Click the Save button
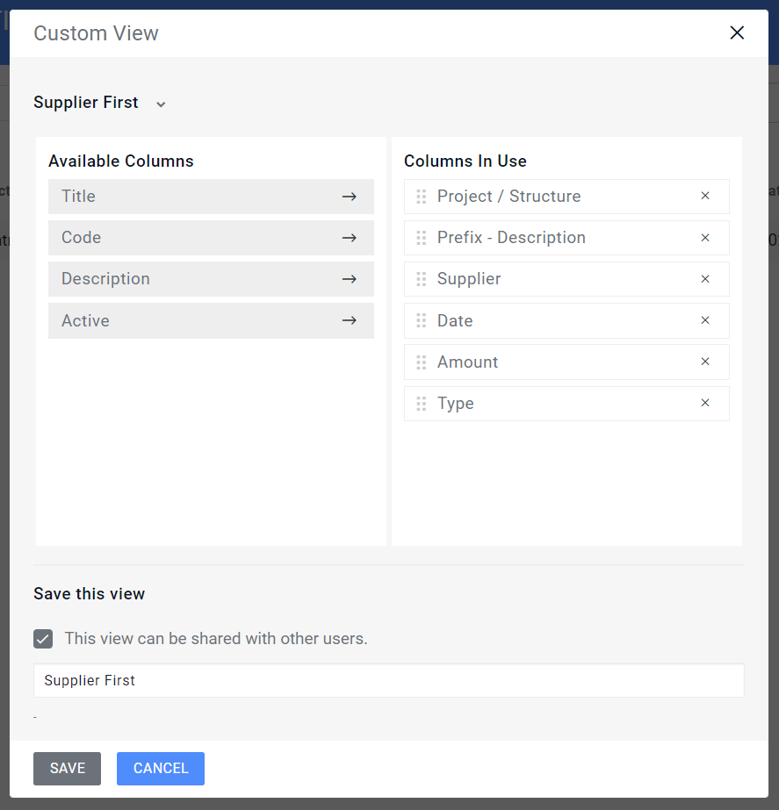This screenshot has width=779, height=810. pos(67,769)
